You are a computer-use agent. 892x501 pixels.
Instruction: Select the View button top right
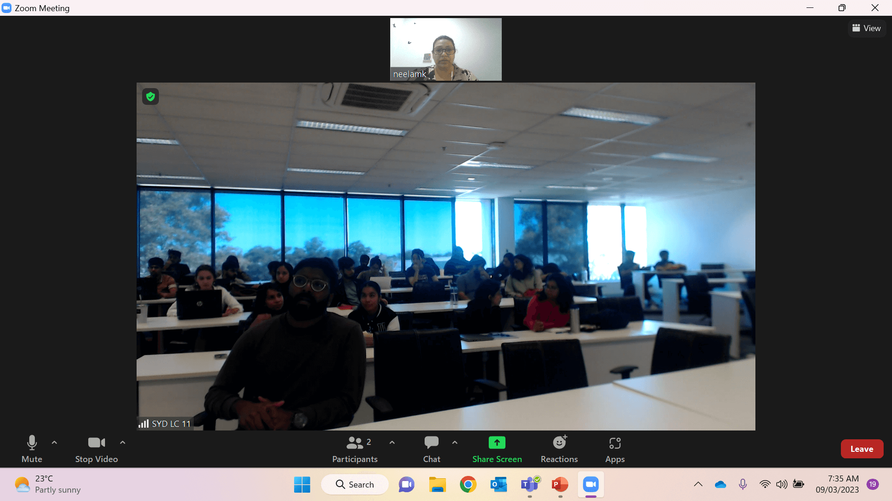(x=866, y=27)
